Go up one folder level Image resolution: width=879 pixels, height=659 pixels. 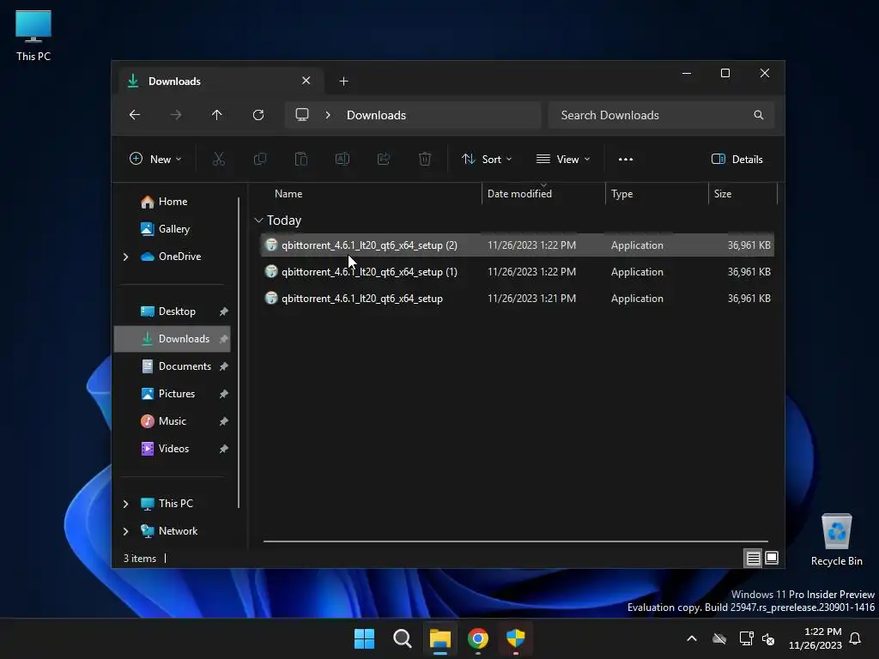(x=217, y=115)
